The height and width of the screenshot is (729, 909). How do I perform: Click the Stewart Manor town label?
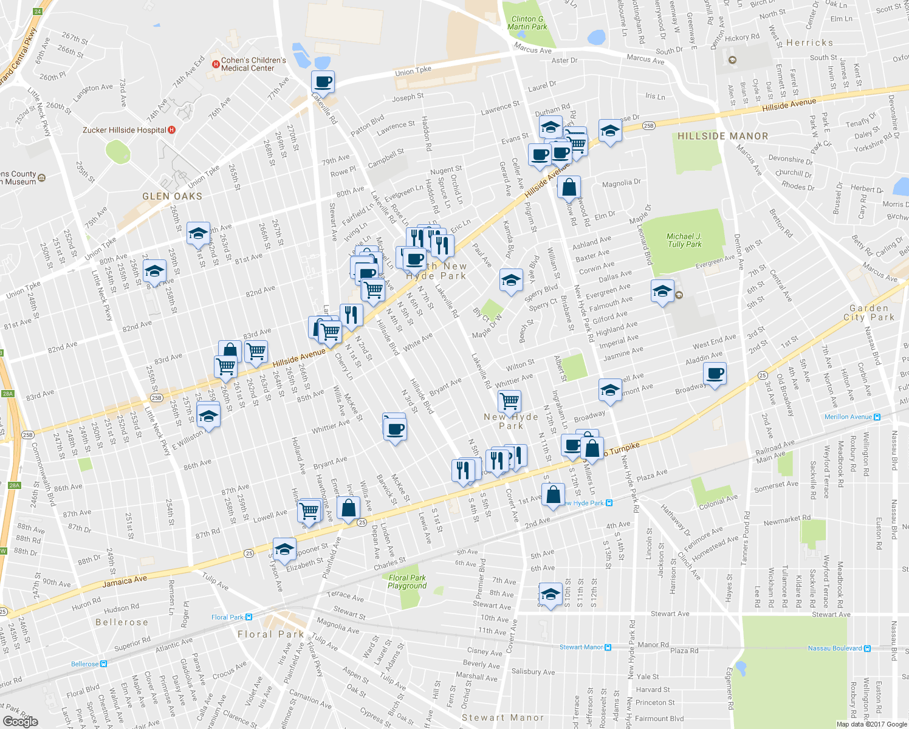[503, 717]
